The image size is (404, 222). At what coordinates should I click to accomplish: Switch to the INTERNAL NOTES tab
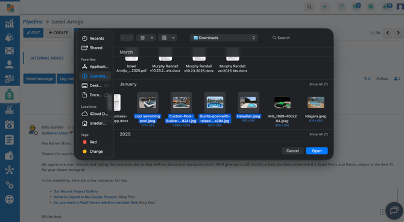click(47, 58)
